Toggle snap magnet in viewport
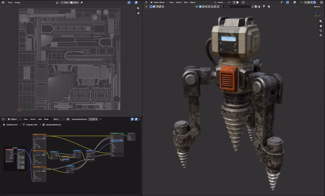The image size is (325, 196). click(234, 3)
